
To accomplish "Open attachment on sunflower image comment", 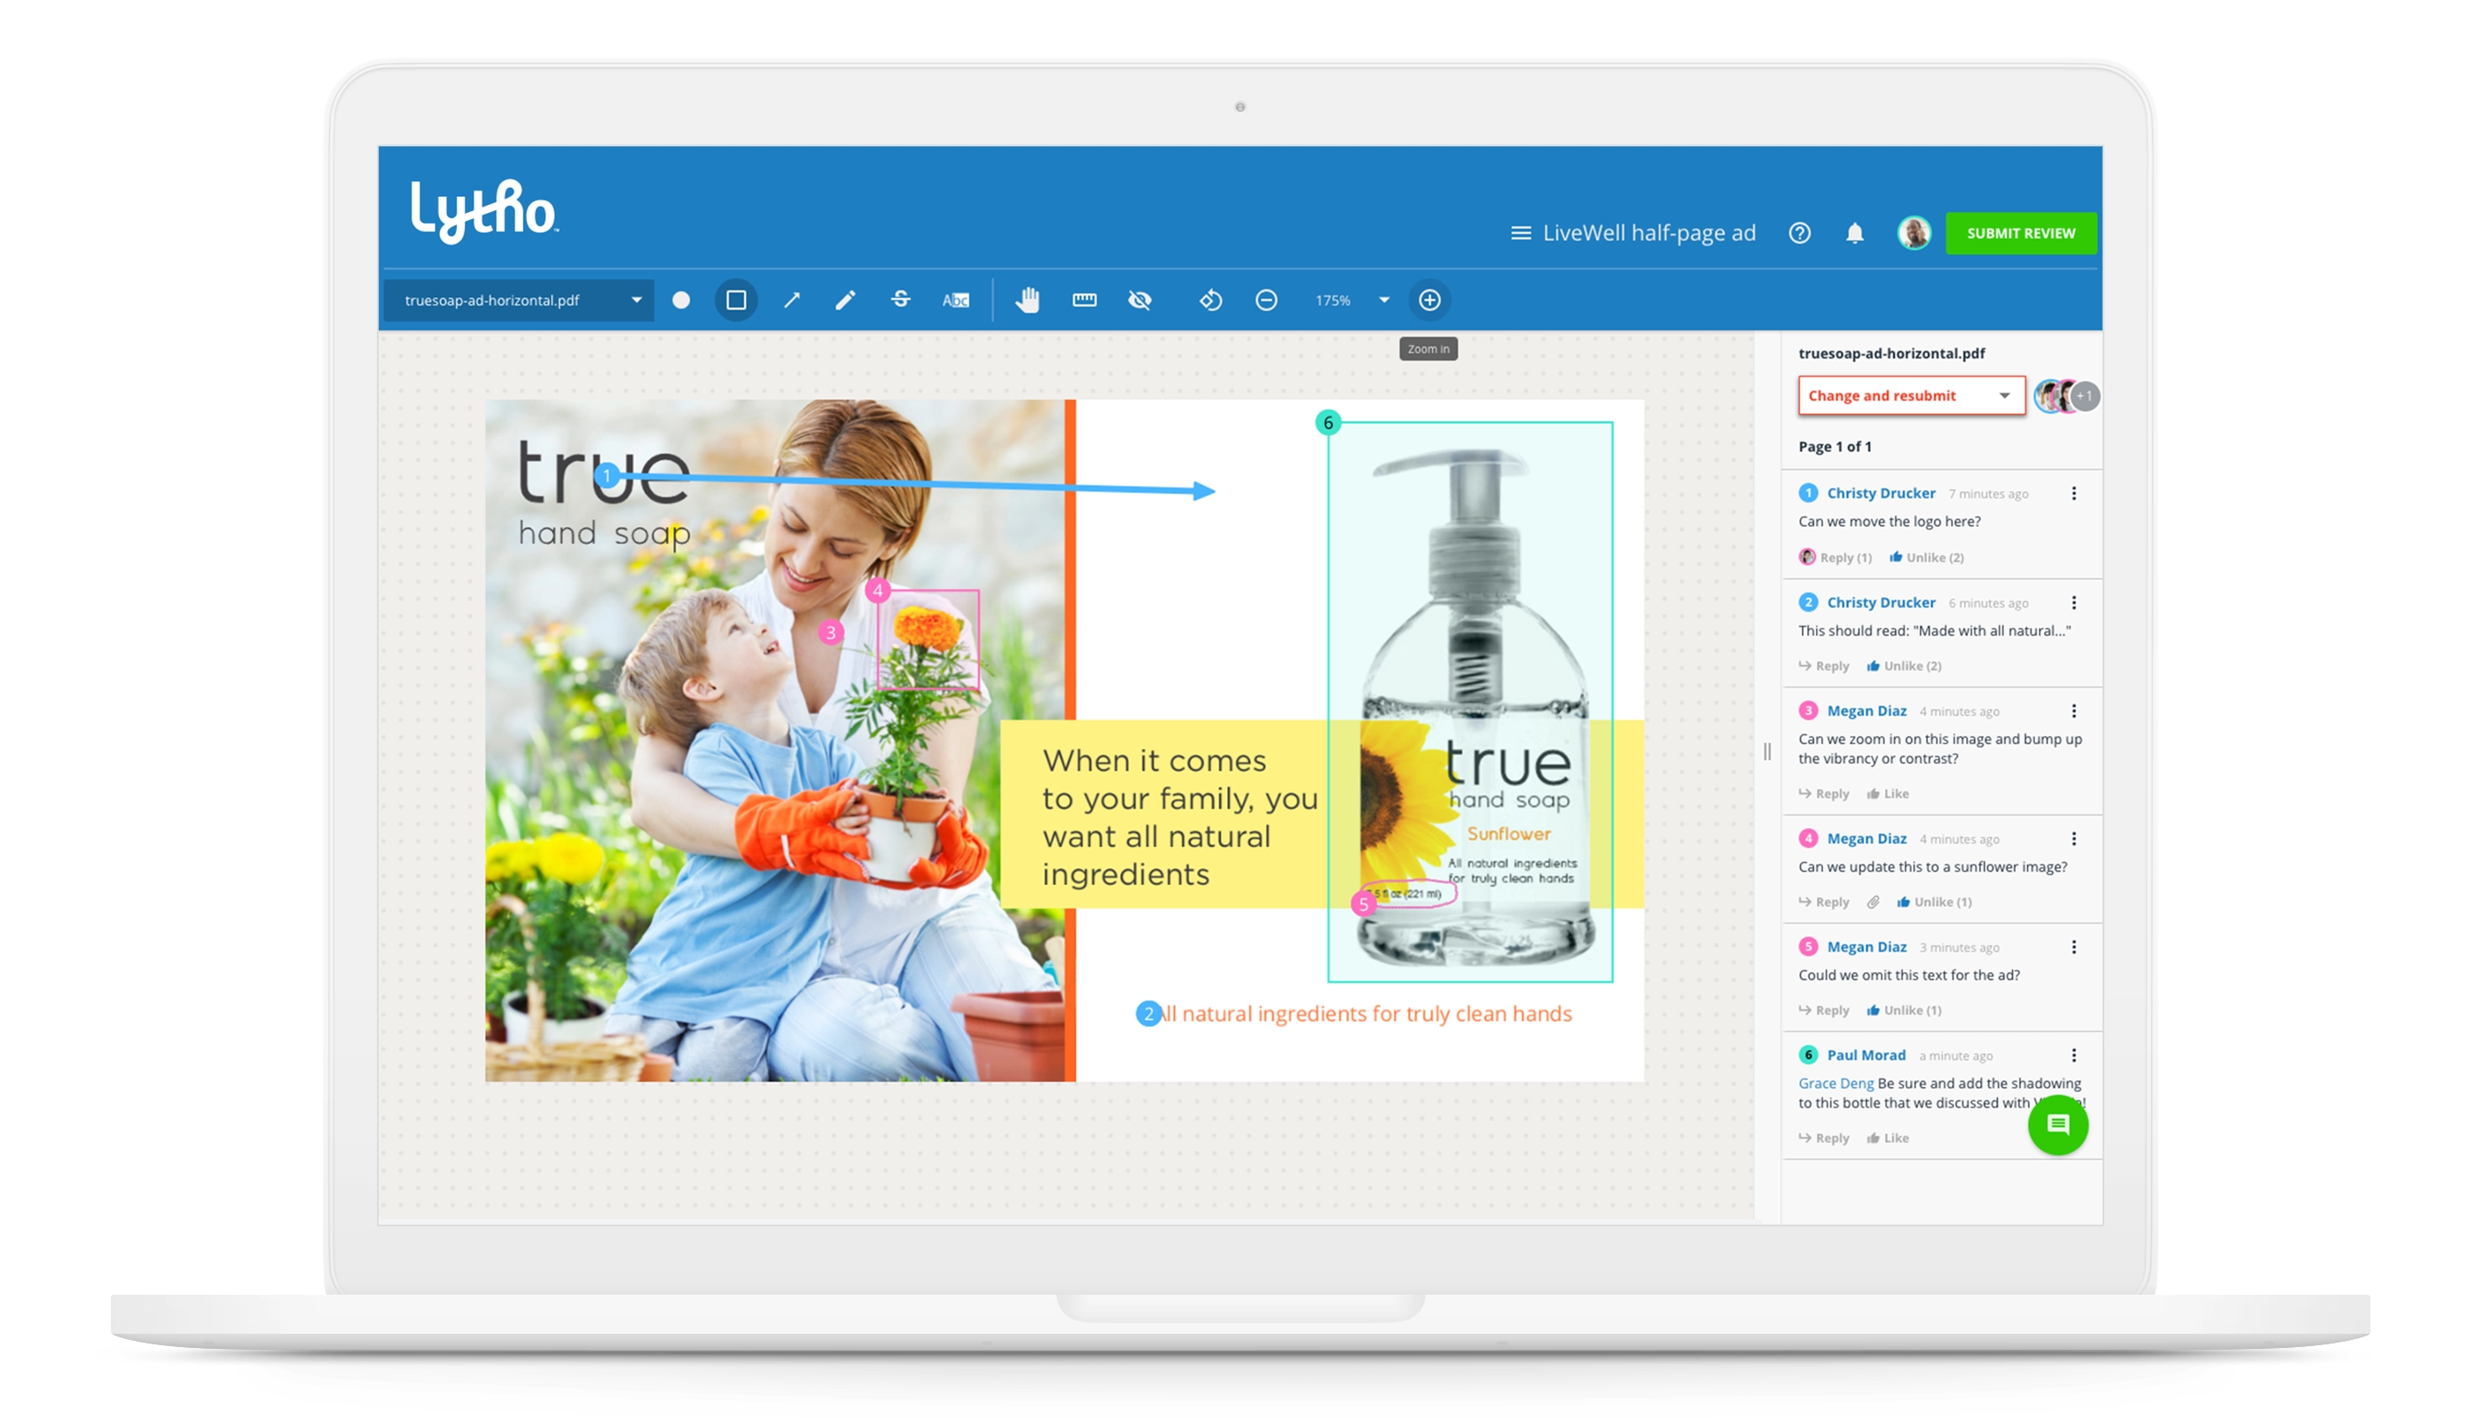I will [x=1873, y=902].
